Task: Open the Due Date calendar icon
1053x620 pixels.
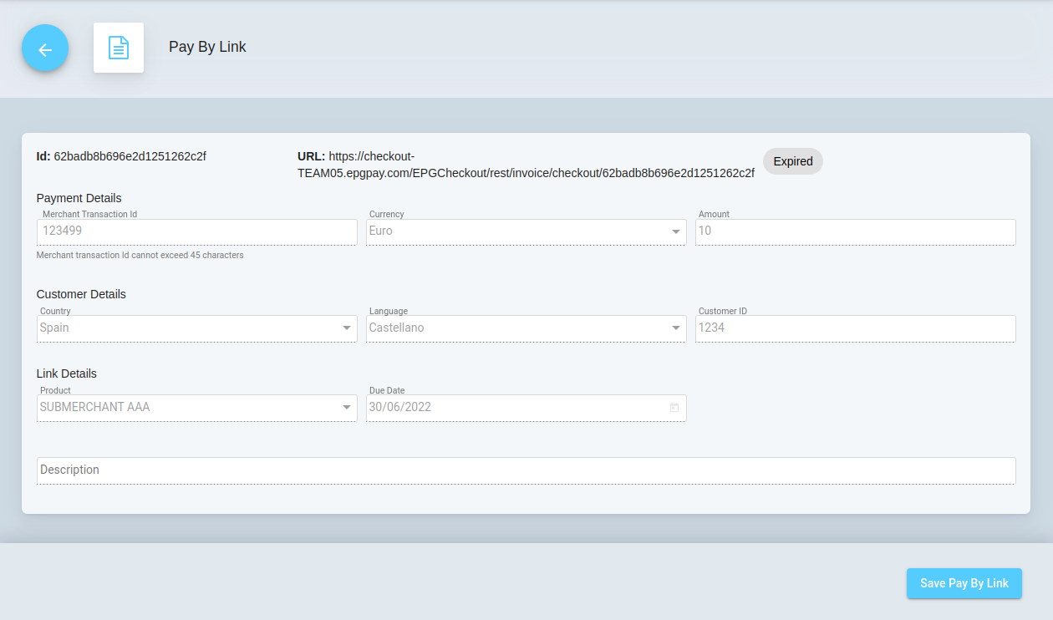Action: click(674, 408)
